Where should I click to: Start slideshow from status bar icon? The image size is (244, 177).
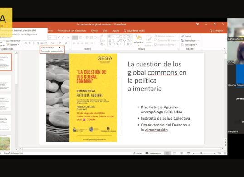pos(188,153)
